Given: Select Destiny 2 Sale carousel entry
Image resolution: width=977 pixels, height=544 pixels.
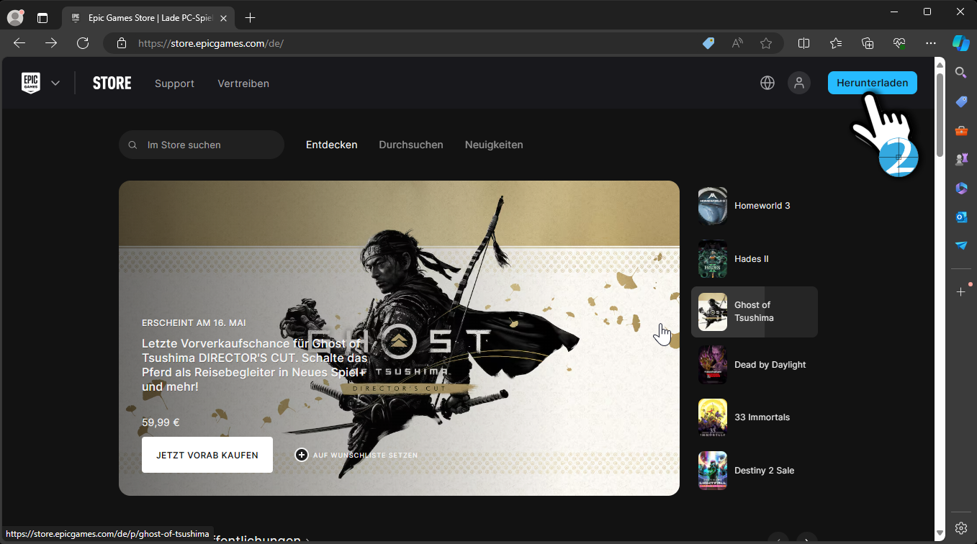Looking at the screenshot, I should (x=755, y=471).
